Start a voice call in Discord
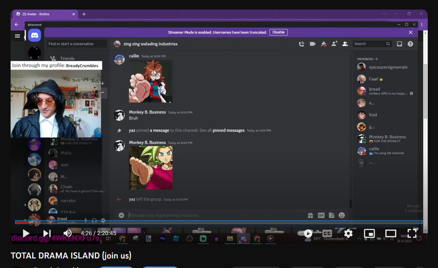Viewport: 438px width, 268px height. (x=301, y=44)
